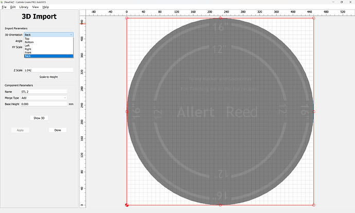Screen dimensions: 355x213
Task: Click the Show 3D button
Action: pos(39,118)
